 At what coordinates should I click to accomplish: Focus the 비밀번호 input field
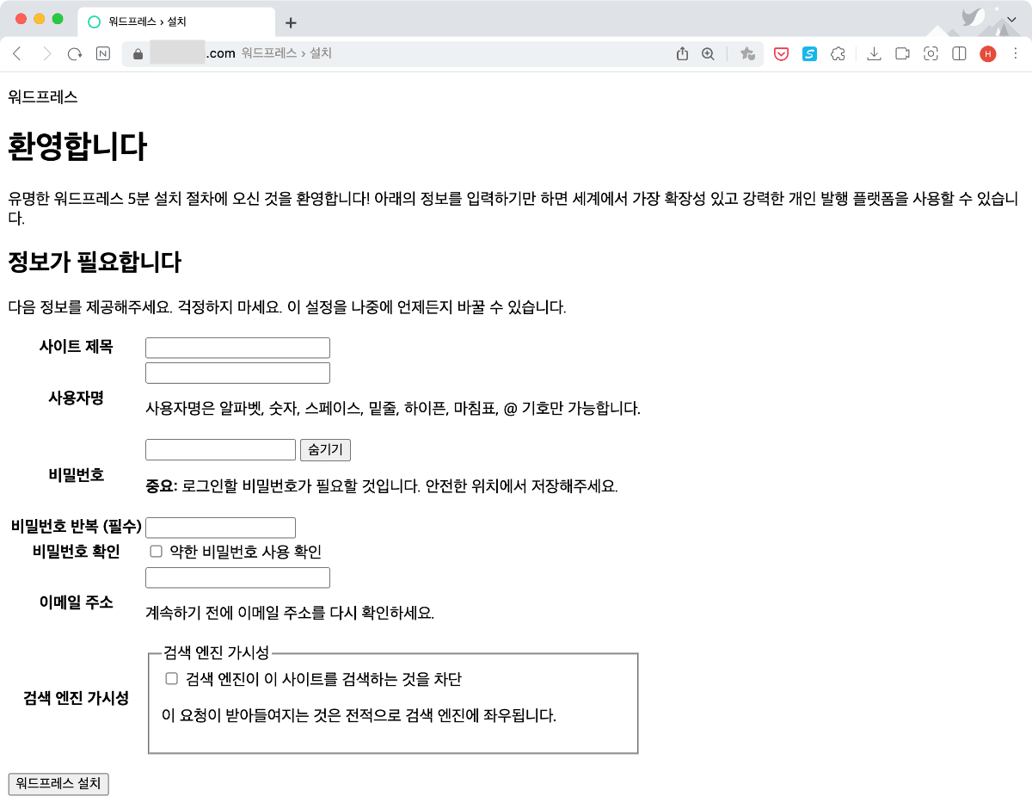pyautogui.click(x=221, y=449)
